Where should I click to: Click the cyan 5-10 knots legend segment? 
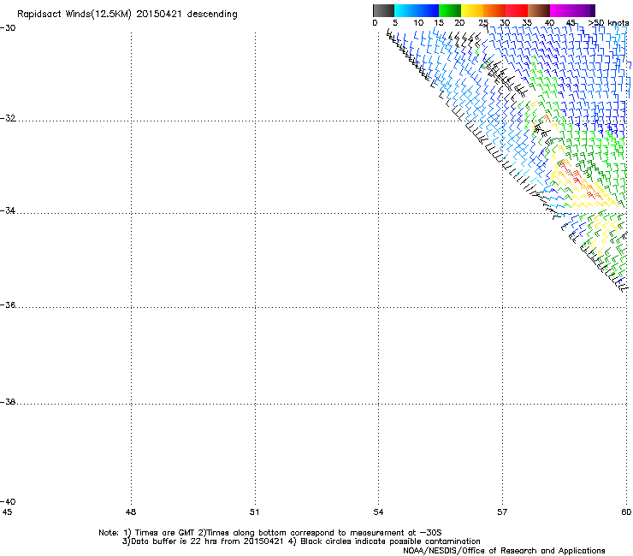[405, 10]
